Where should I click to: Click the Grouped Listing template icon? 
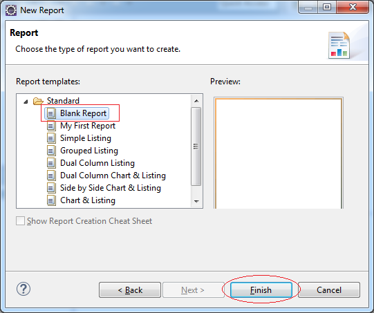tap(51, 151)
